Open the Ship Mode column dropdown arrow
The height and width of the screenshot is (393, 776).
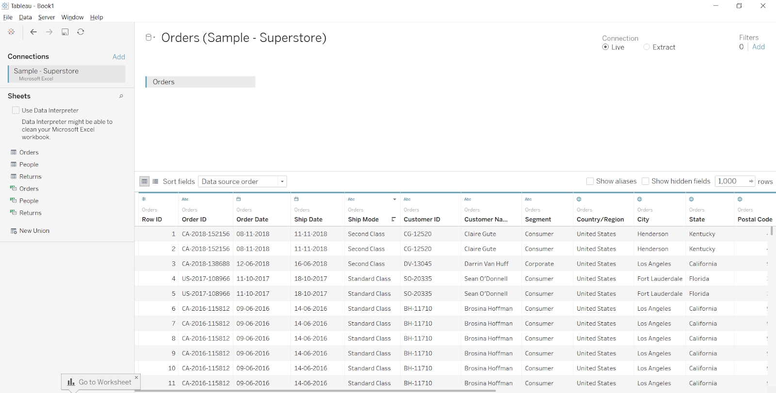point(394,199)
